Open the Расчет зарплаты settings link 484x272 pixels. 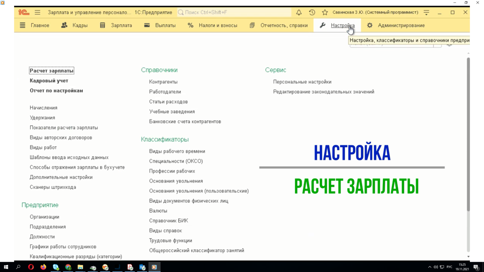[x=51, y=70]
